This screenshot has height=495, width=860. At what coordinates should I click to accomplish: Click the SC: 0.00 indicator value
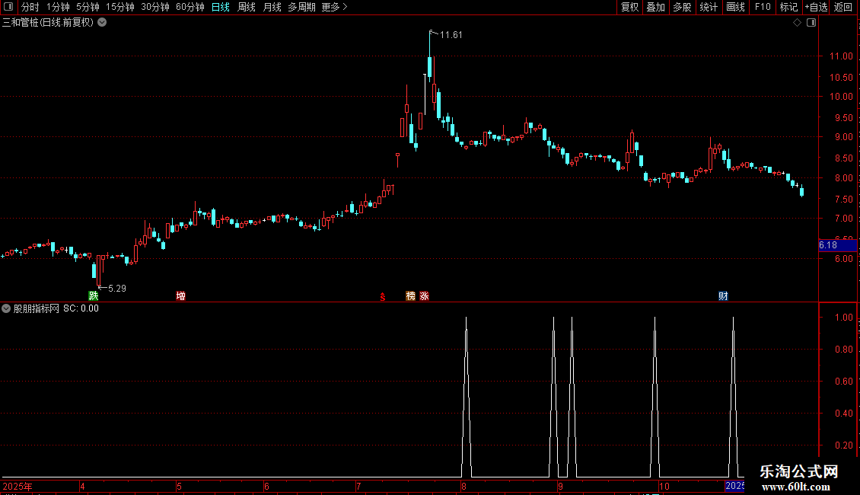click(81, 308)
